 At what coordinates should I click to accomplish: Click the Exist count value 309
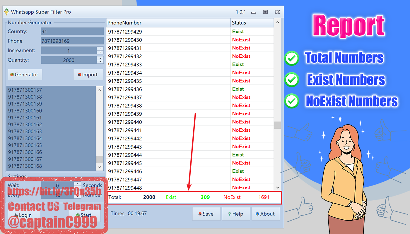205,197
